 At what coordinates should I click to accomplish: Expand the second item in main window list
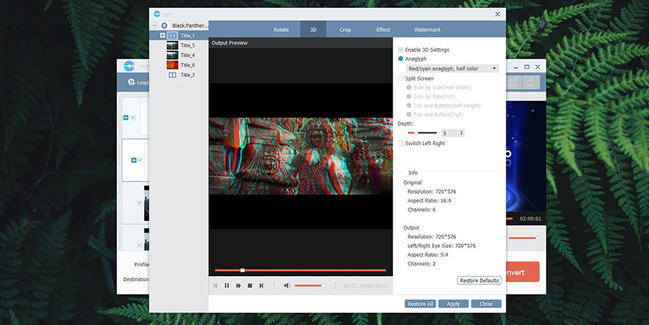[x=134, y=160]
